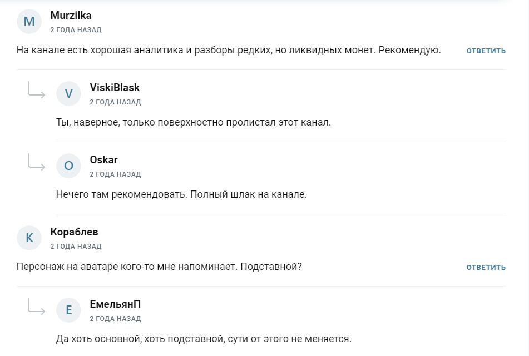Open the Кораблев username link
The width and height of the screenshot is (529, 356).
coord(74,232)
